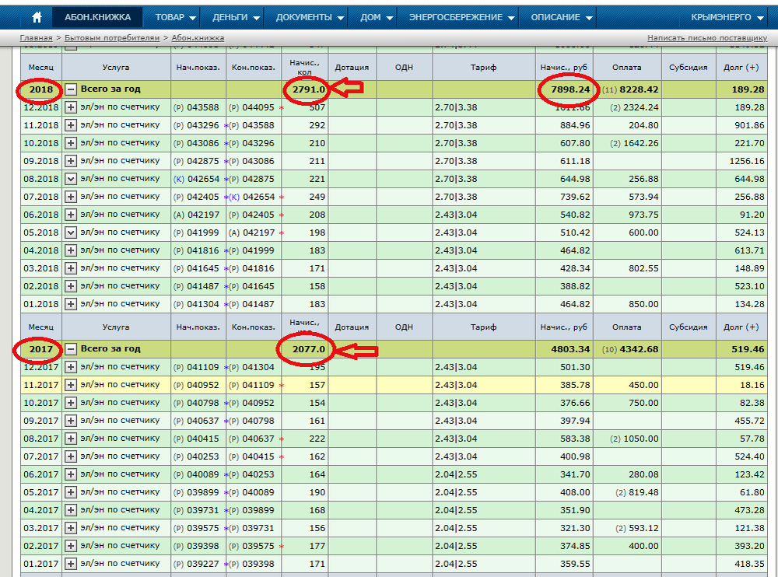
Task: Follow the Бытовым потребителям breadcrumb link
Action: [112, 37]
